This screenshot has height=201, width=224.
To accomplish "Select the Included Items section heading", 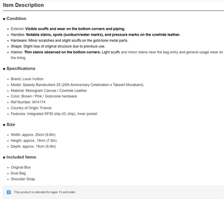I will tap(21, 157).
